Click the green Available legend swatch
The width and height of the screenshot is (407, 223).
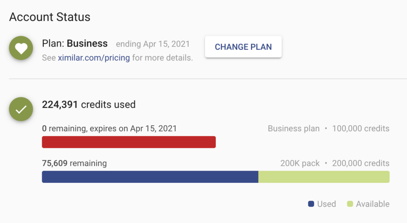click(x=350, y=204)
